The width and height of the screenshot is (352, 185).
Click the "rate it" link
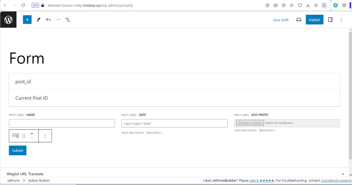[x=255, y=180]
